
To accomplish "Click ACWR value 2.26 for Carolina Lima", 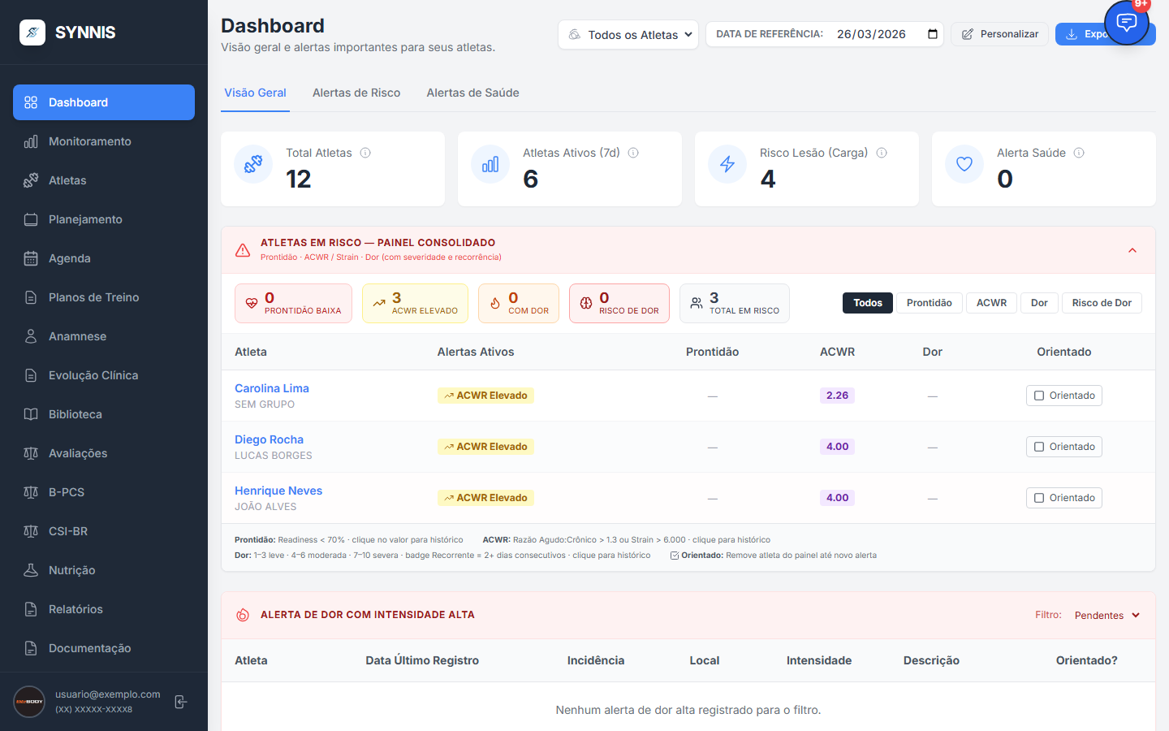I will pos(837,396).
